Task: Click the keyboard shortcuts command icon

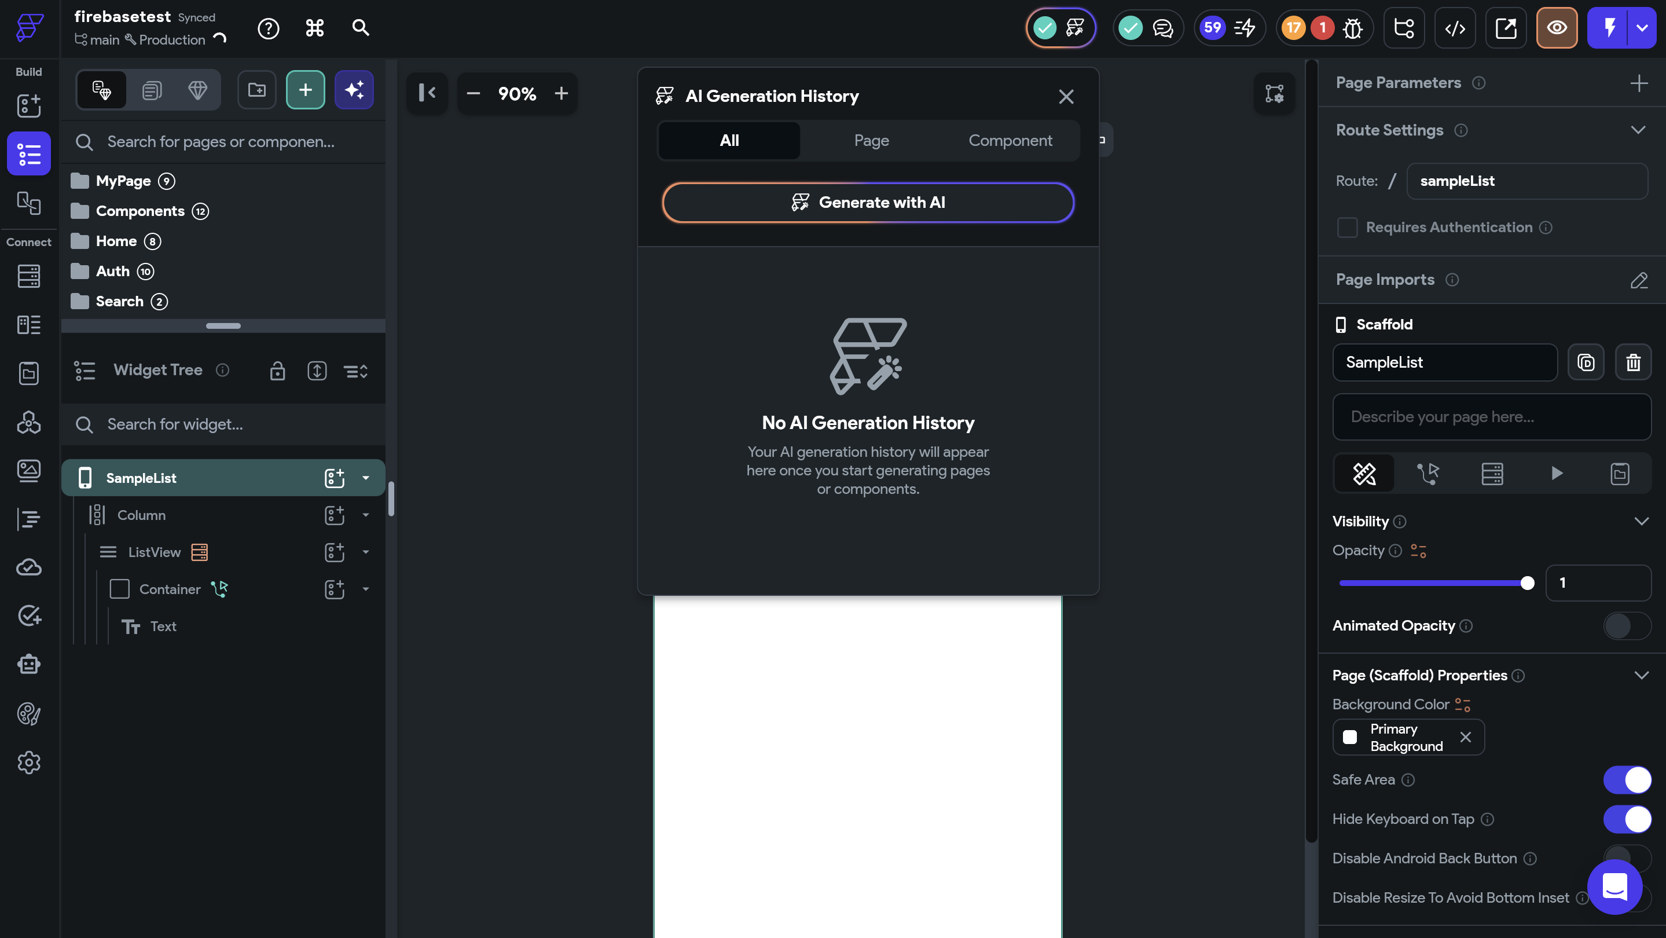Action: pyautogui.click(x=314, y=28)
